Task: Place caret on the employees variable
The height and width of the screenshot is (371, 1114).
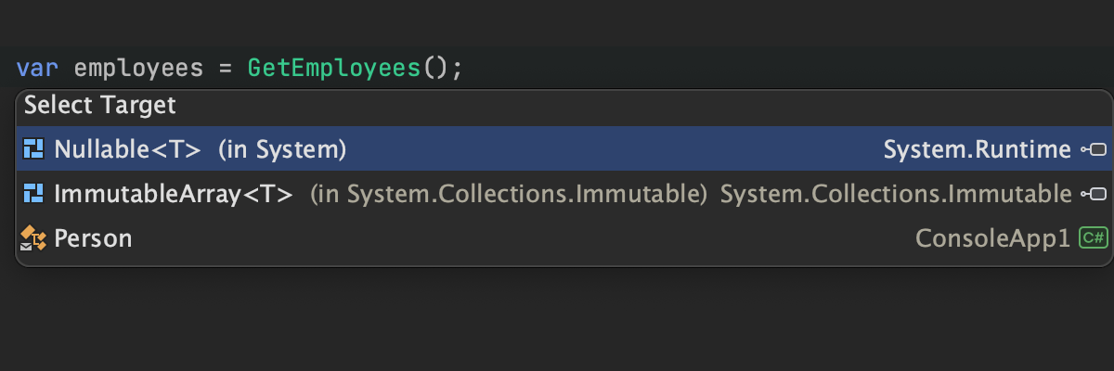Action: click(x=138, y=69)
